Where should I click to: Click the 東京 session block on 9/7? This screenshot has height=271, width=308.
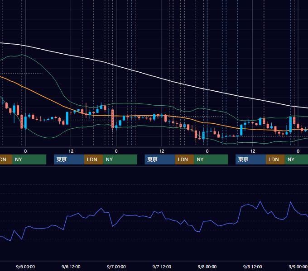pos(160,159)
